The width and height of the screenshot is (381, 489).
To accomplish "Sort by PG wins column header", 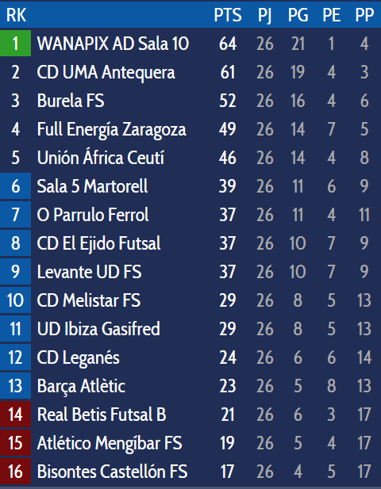I will pos(298,15).
